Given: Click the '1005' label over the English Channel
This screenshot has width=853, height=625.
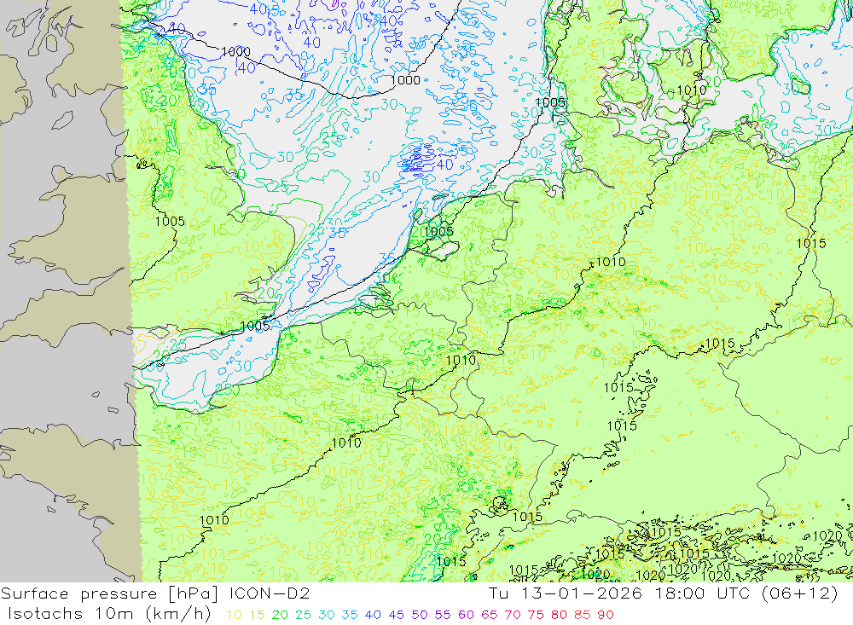Looking at the screenshot, I should tap(254, 326).
